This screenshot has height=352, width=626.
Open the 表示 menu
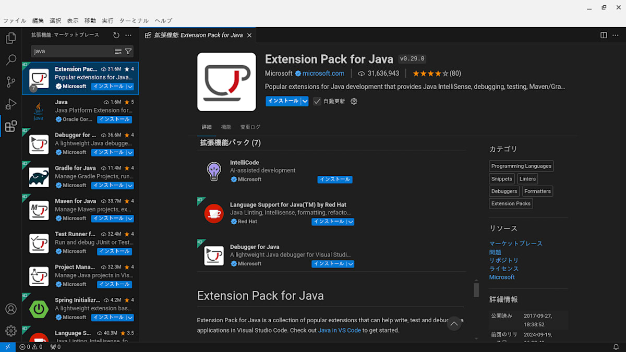[x=73, y=21]
